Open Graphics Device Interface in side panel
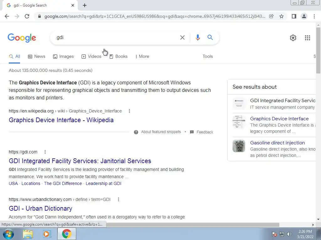 [x=279, y=119]
